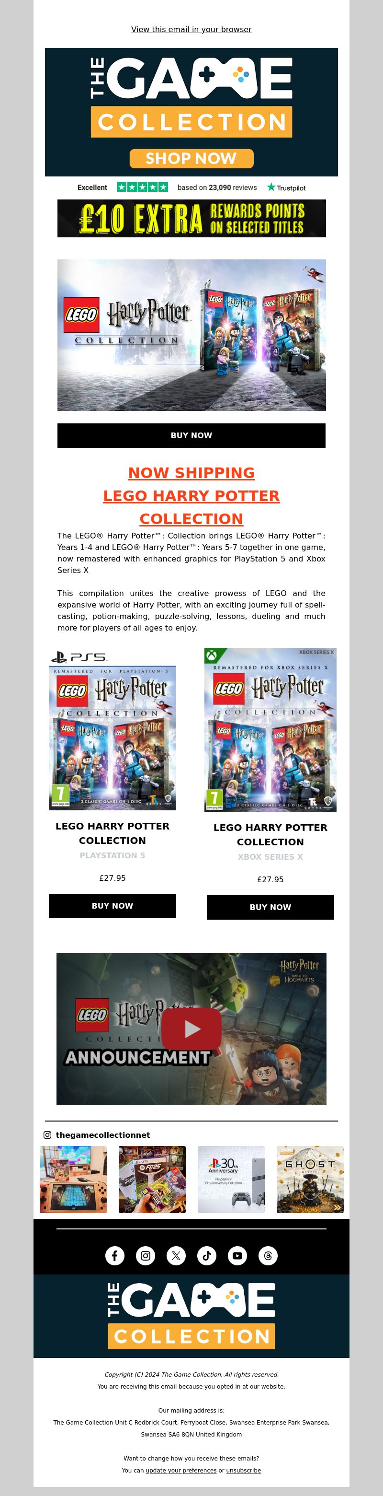Open the YouTube social icon in the footer

[237, 1256]
